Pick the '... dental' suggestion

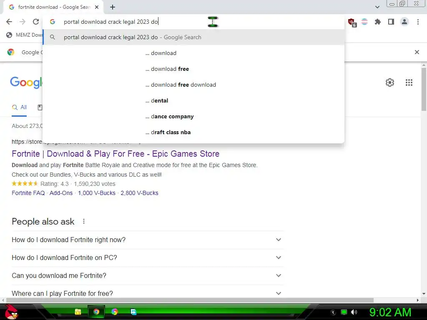[x=193, y=101]
